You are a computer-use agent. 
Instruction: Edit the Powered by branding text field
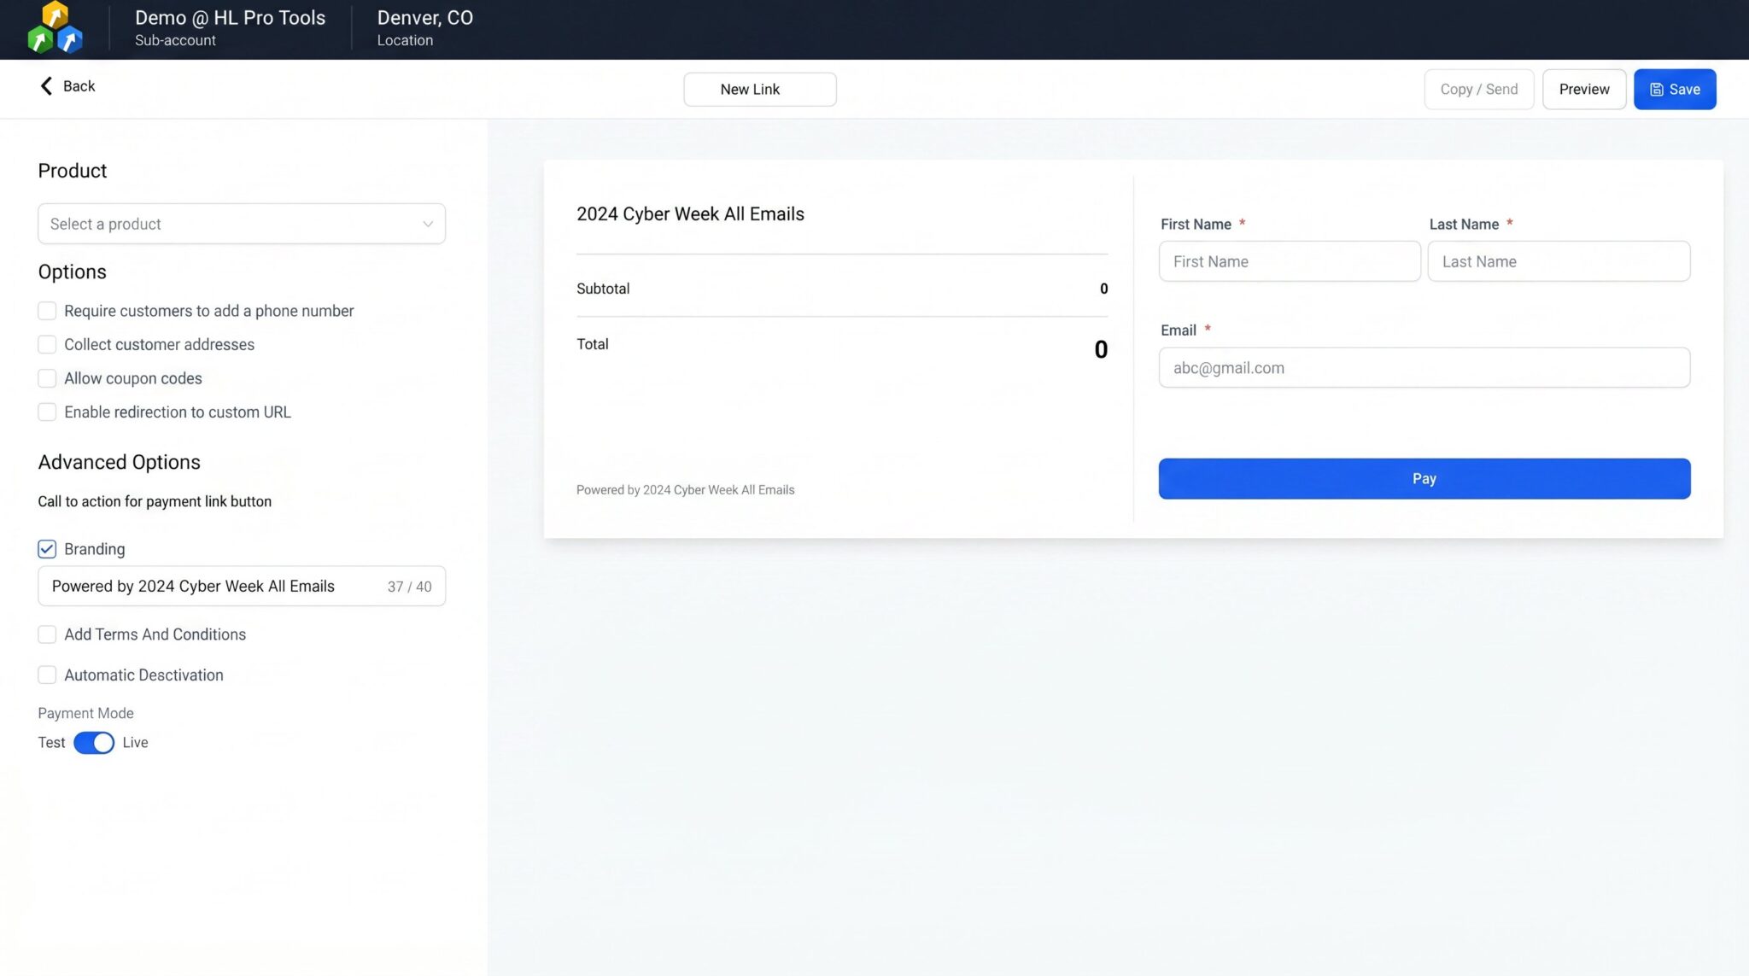[242, 587]
